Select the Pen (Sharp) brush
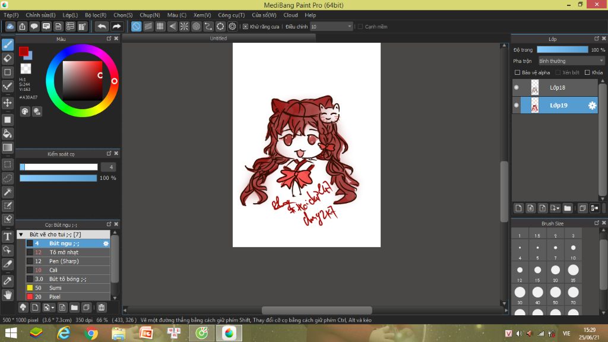 [68, 261]
